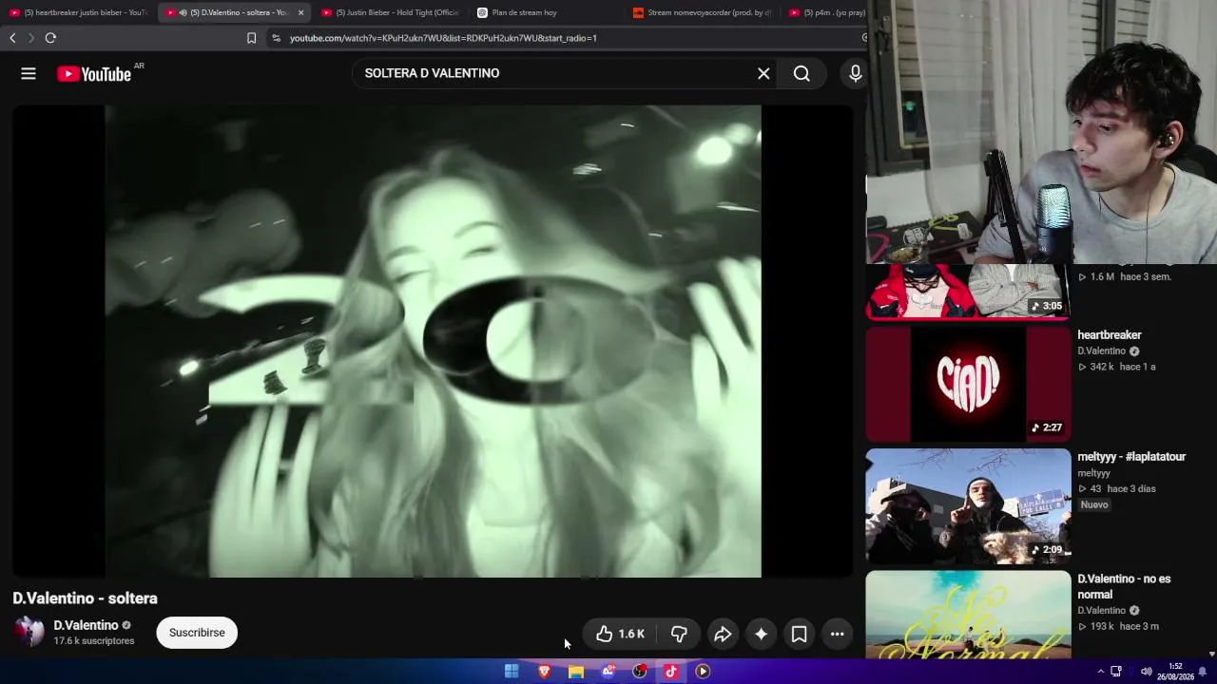This screenshot has height=684, width=1217.
Task: View site info icon beside the URL
Action: (x=276, y=38)
